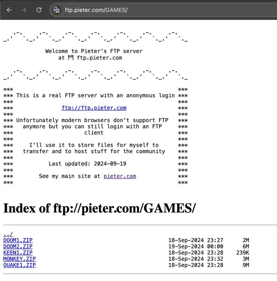The image size is (277, 281).
Task: Click the 'Last updated: 2024-09-19' line
Action: (94, 164)
